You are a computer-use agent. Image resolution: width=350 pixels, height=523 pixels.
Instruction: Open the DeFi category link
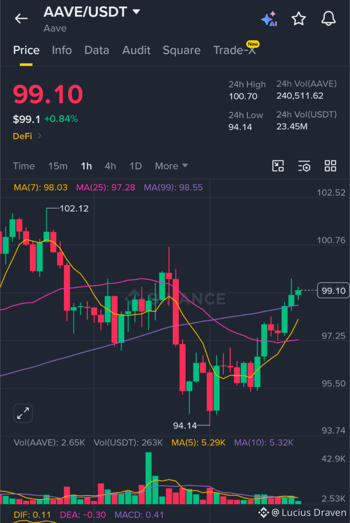[x=27, y=136]
